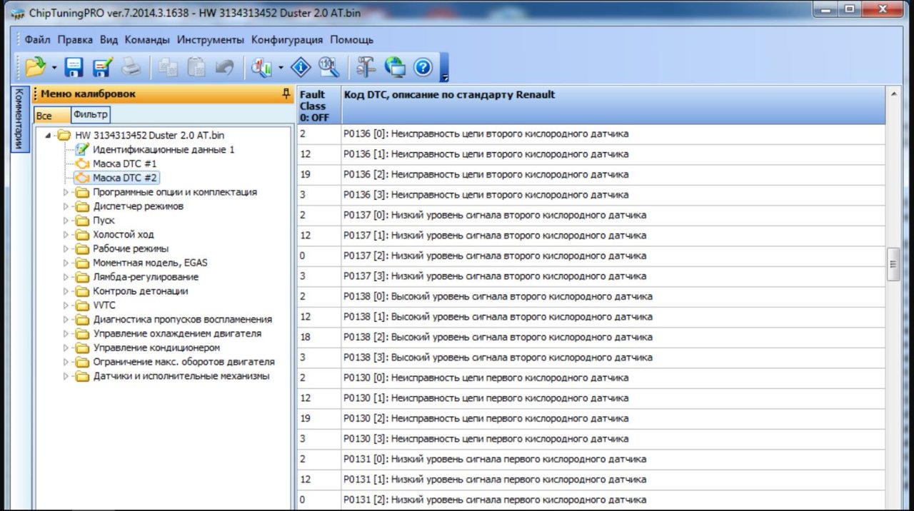Open the hammer and wrench settings tool

tap(366, 67)
